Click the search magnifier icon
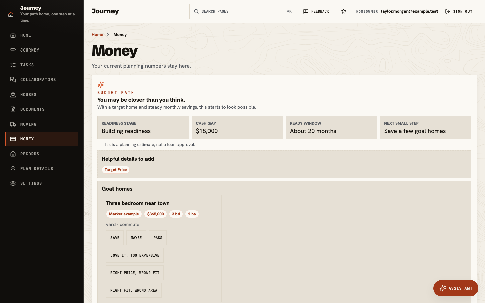 coord(196,11)
